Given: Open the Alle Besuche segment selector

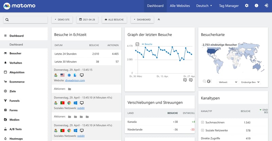Looking at the screenshot, I should [x=114, y=20].
